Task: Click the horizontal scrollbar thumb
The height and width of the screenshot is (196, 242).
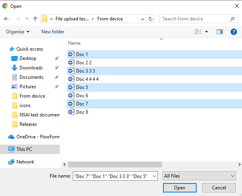Action: pyautogui.click(x=115, y=164)
